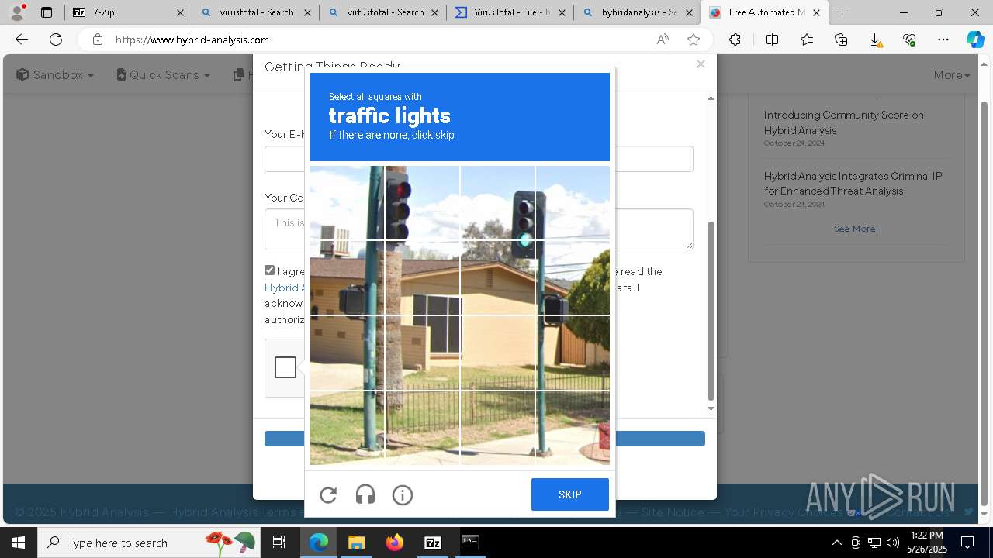Switch to the virustotal - Search tab
This screenshot has width=993, height=558.
tap(255, 12)
